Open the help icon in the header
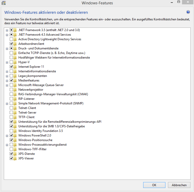The height and width of the screenshot is (192, 194). point(188,12)
